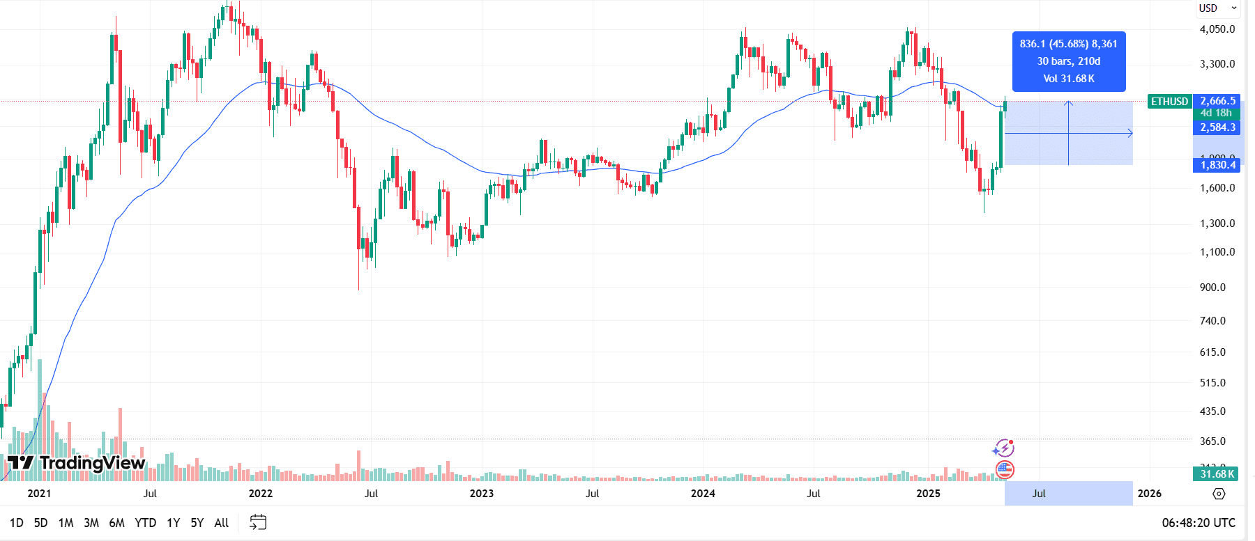This screenshot has height=541, width=1255.
Task: Click the highlighted Jul date range on time axis
Action: pos(1068,493)
